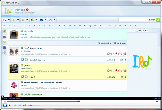Open the دوستیابی اینترنتی sponsored link

click(33, 94)
